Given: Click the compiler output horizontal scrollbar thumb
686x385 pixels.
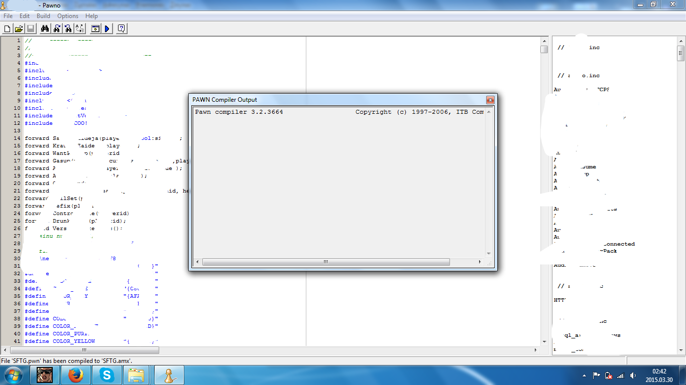Looking at the screenshot, I should tap(326, 262).
